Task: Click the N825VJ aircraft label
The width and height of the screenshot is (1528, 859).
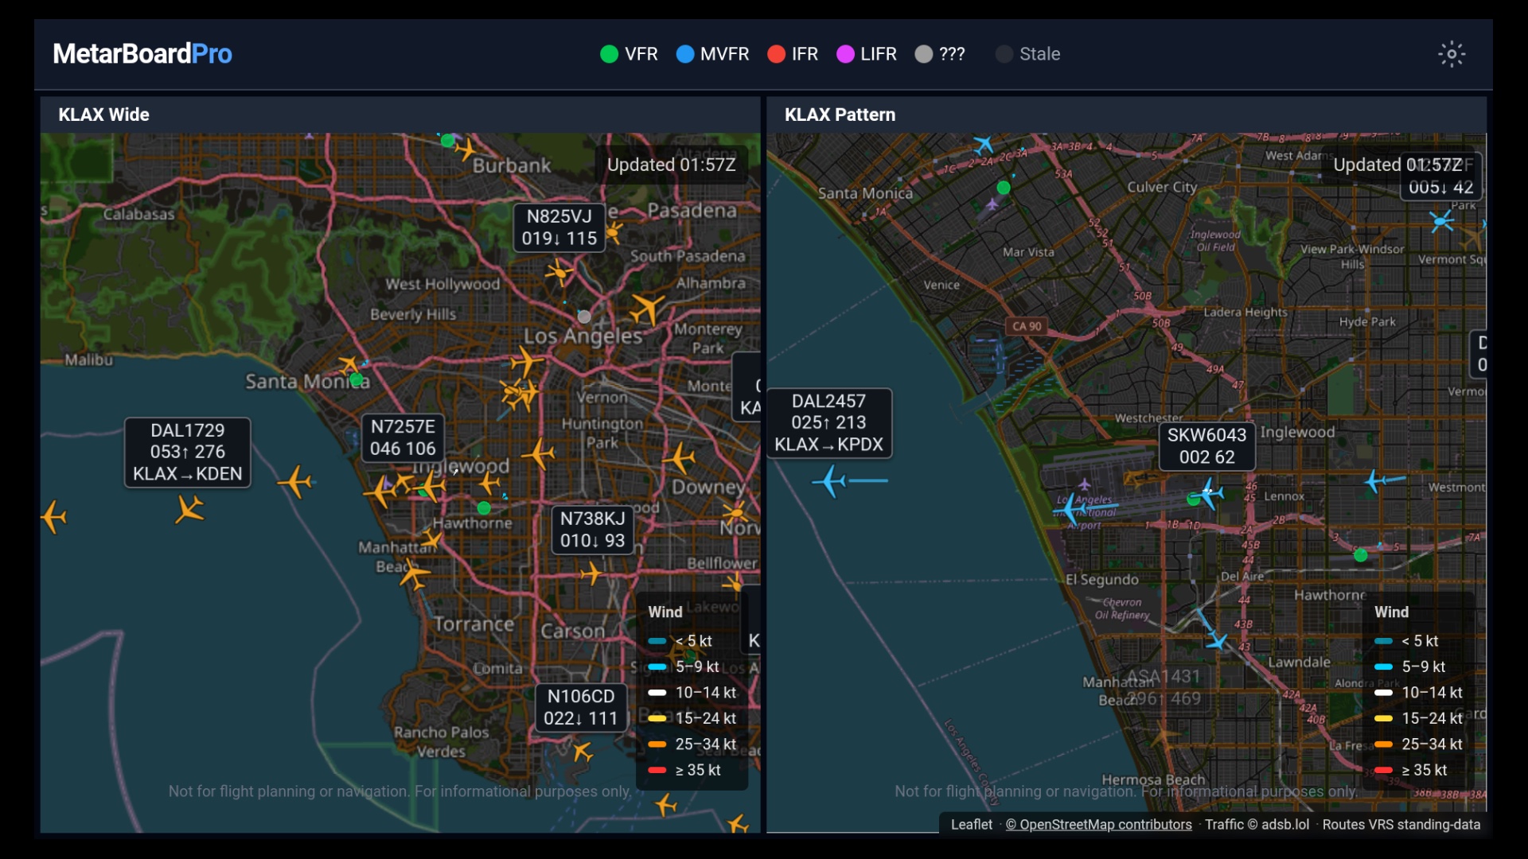Action: tap(559, 227)
